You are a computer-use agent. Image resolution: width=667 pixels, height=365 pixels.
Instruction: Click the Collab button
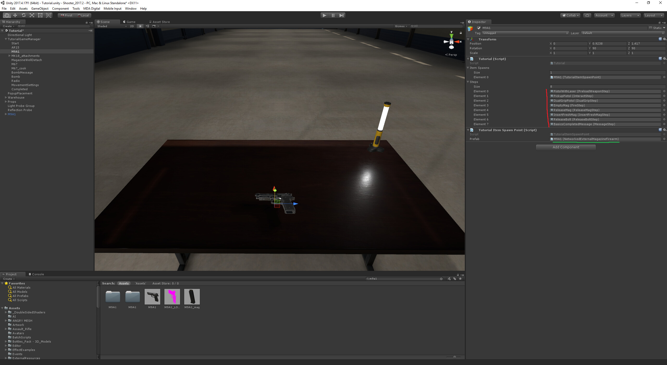(570, 15)
